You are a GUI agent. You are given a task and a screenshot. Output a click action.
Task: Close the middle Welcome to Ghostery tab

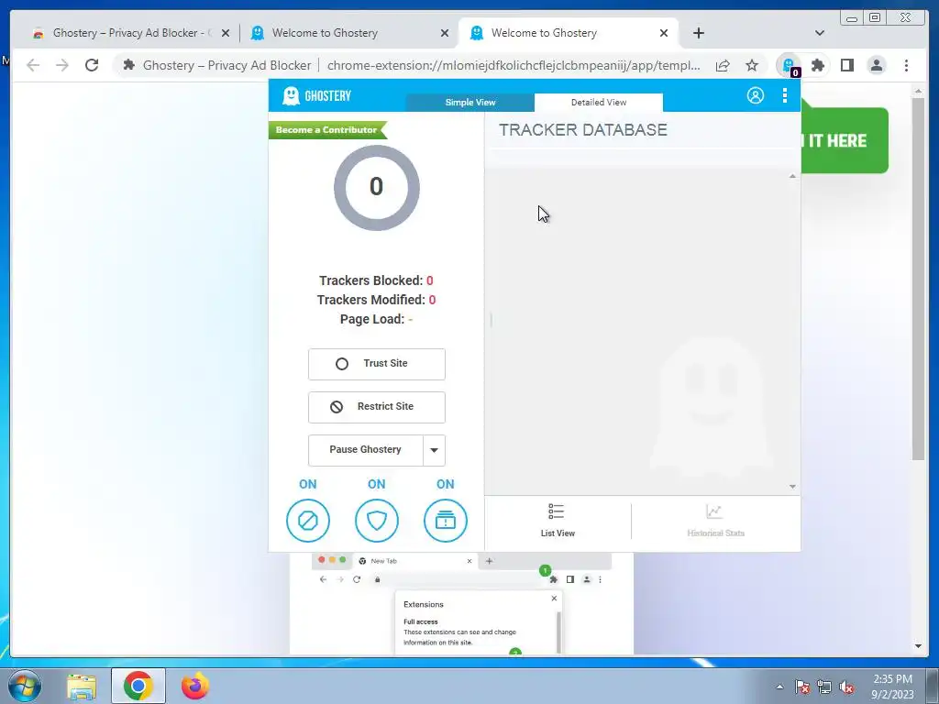(445, 33)
